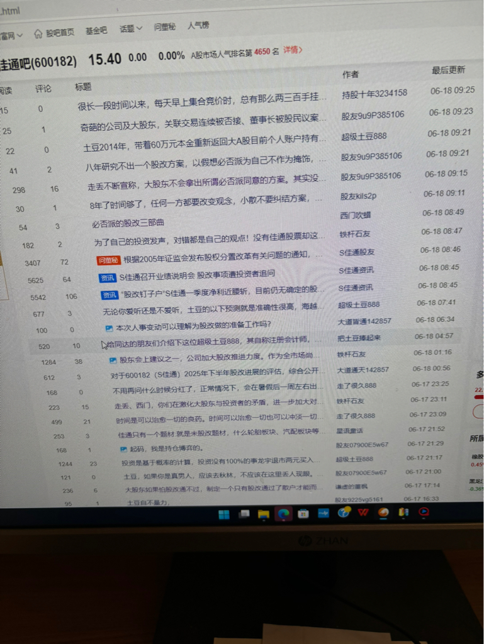Open author profile S佳通股友
The width and height of the screenshot is (484, 644).
tap(357, 253)
